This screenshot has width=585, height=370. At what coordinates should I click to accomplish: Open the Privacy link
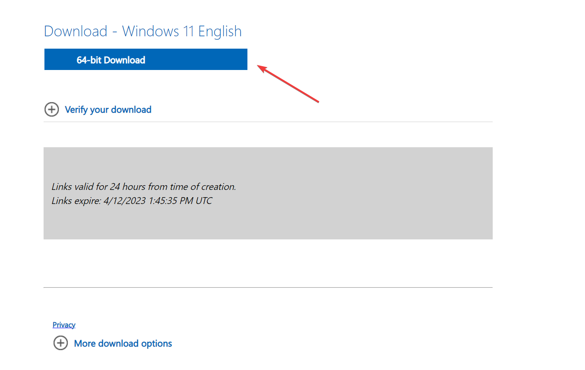pyautogui.click(x=64, y=325)
